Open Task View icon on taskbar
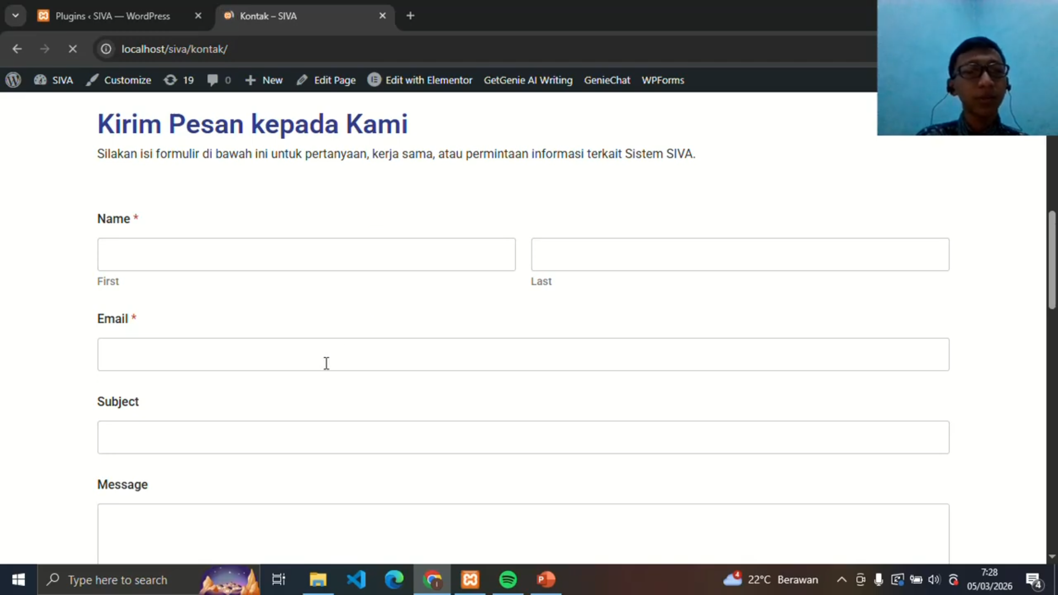 point(279,580)
